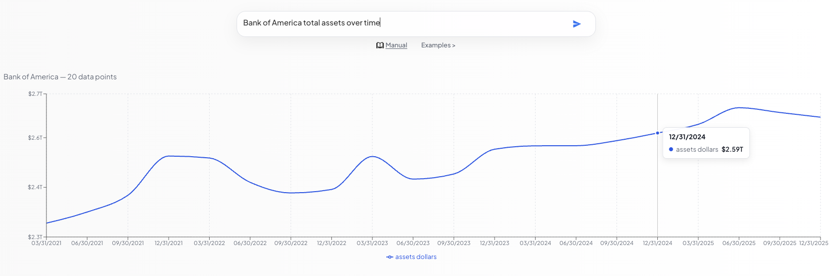
Task: Click the 12/31/2025 axis label
Action: tap(814, 244)
